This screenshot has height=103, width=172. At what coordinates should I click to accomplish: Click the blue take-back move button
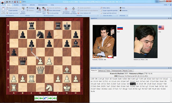pos(45,98)
